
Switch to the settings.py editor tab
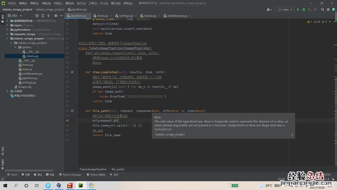126,16
